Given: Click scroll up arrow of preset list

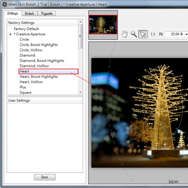Looking at the screenshot, I should coord(80,22).
